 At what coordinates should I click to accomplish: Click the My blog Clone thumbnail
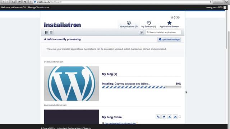(72, 117)
